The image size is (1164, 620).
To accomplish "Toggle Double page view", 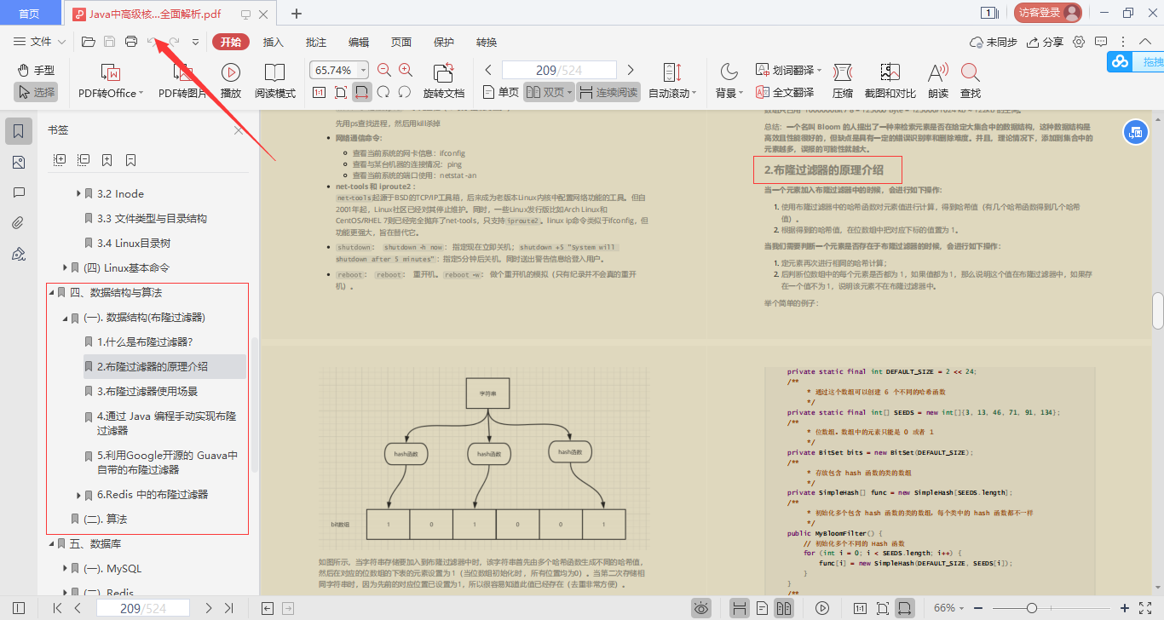I will coord(549,92).
